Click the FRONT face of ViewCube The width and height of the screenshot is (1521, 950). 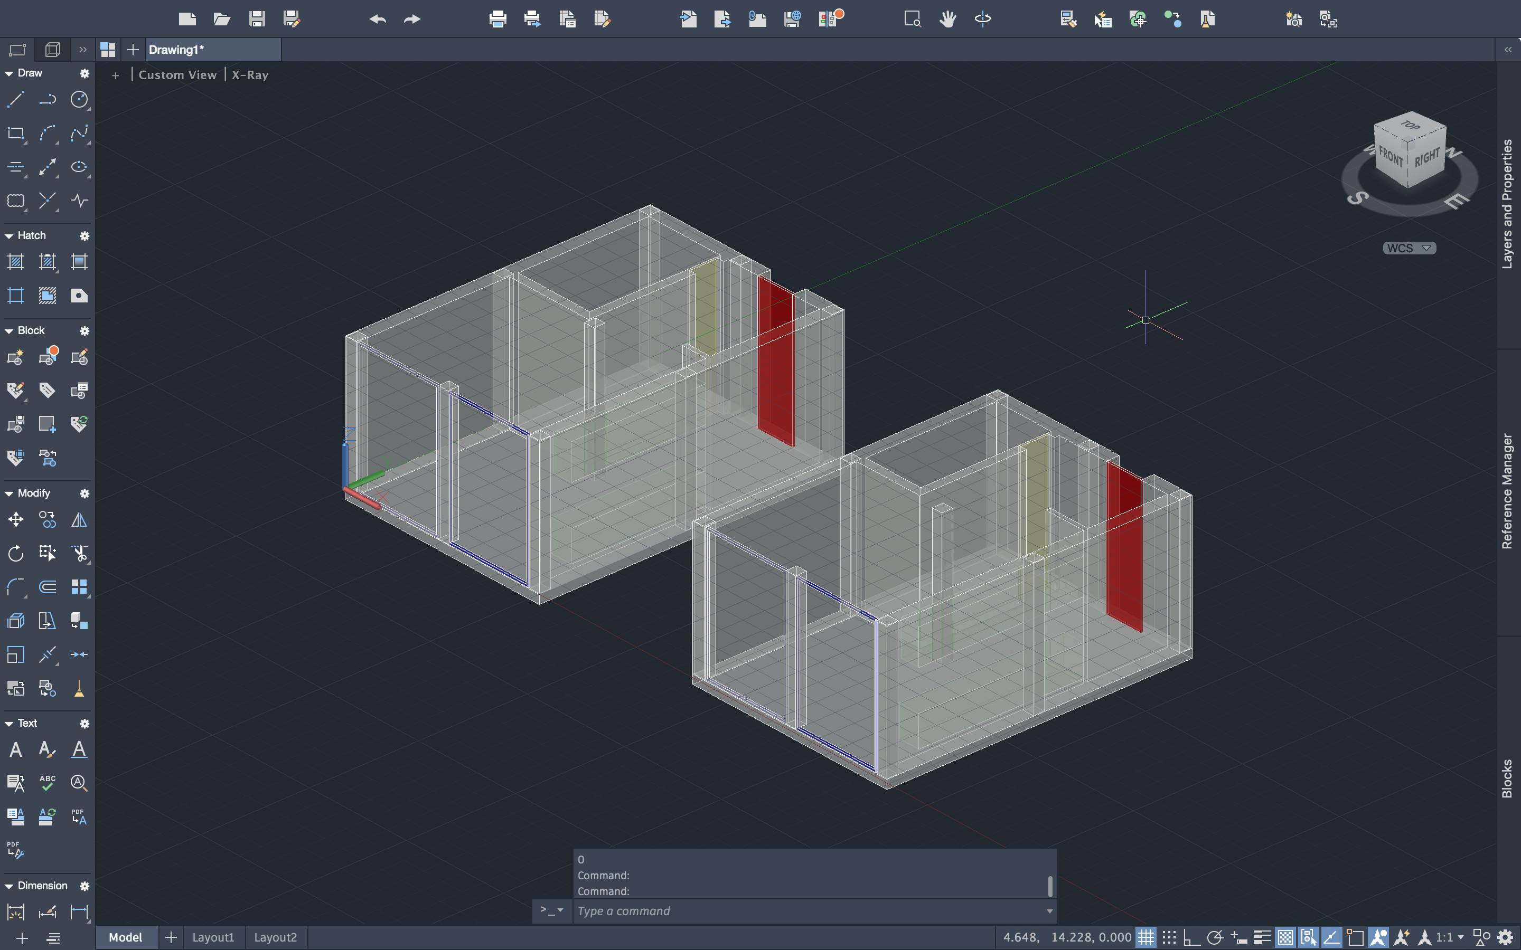(x=1390, y=155)
